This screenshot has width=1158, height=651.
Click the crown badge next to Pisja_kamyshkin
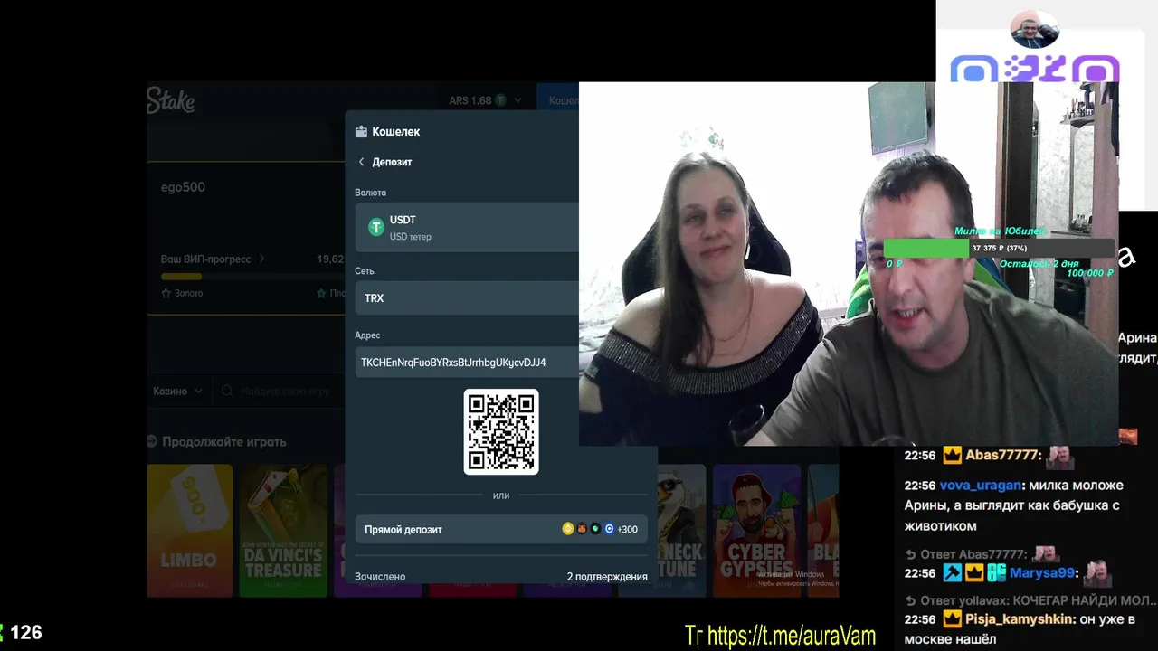point(952,619)
